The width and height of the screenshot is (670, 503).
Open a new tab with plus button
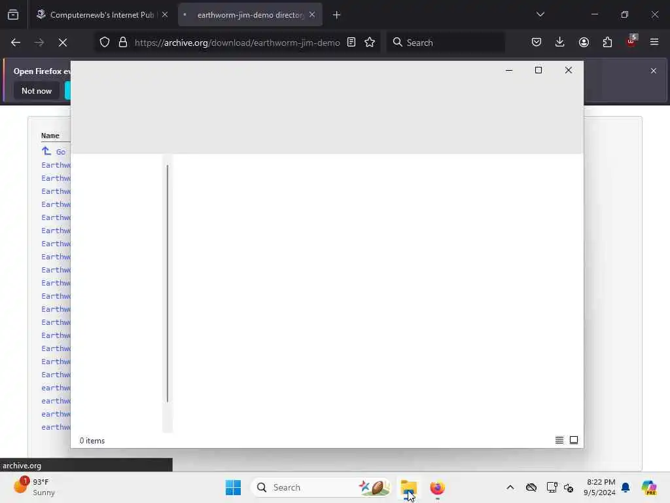[x=337, y=15]
